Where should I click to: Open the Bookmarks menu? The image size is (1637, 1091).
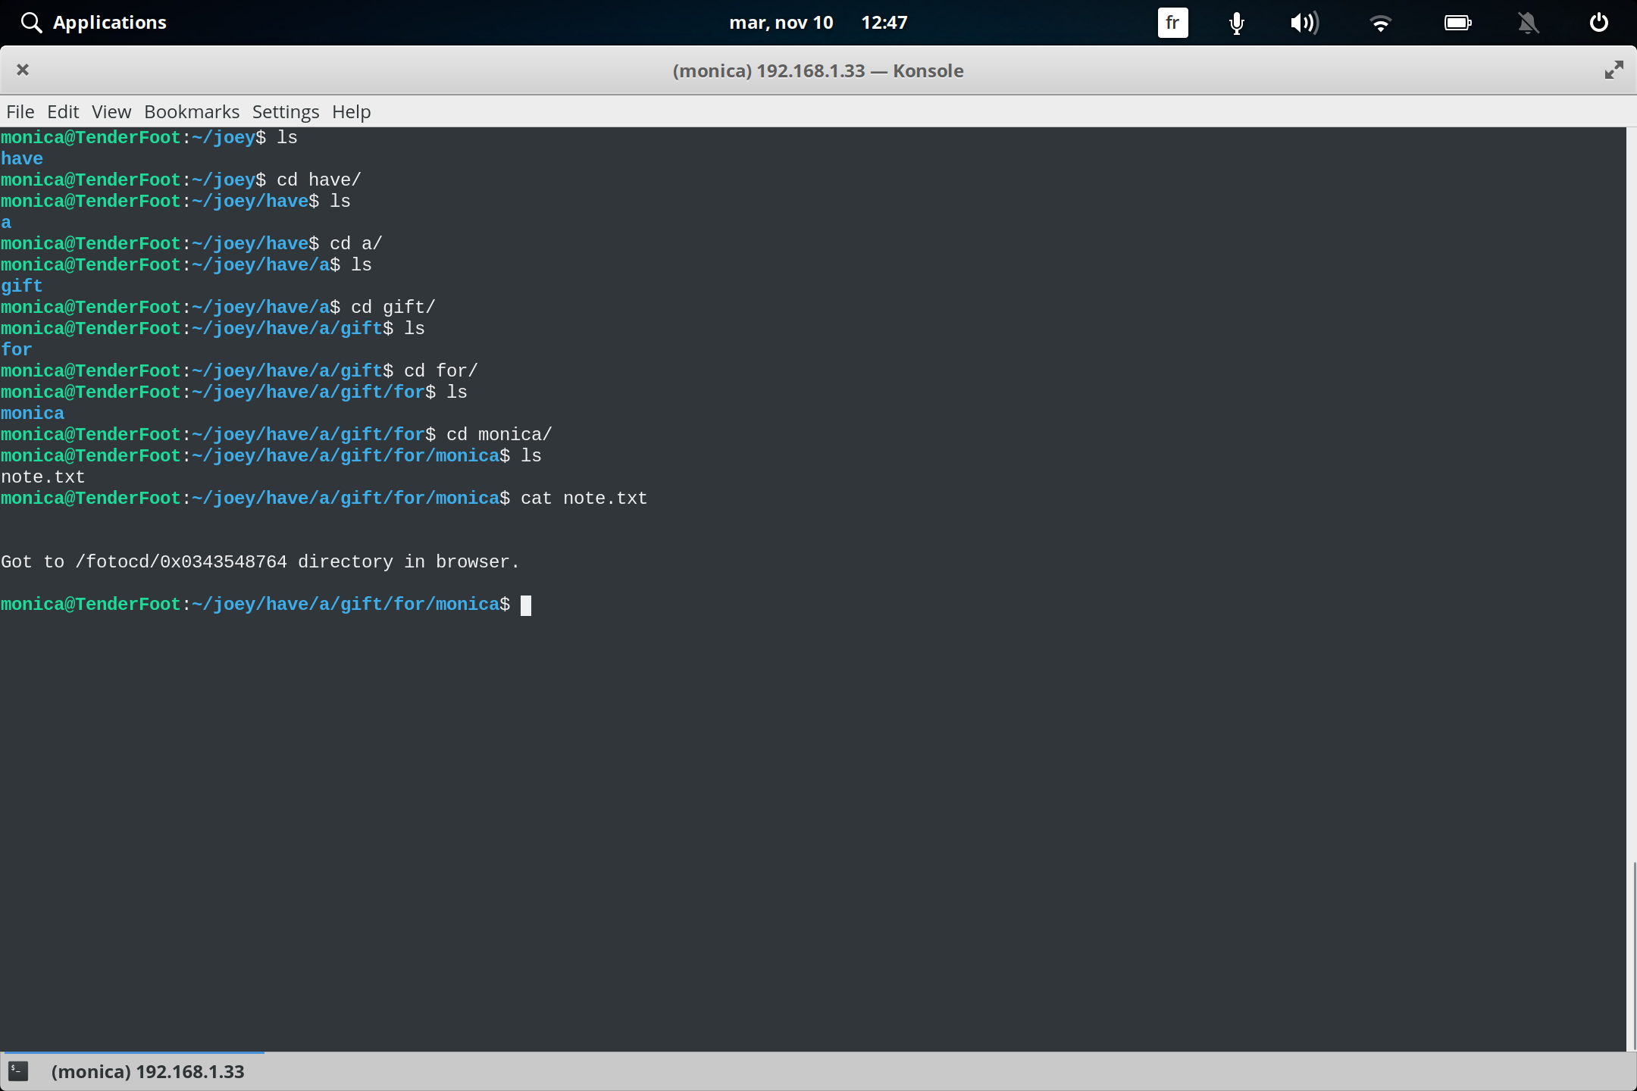191,111
